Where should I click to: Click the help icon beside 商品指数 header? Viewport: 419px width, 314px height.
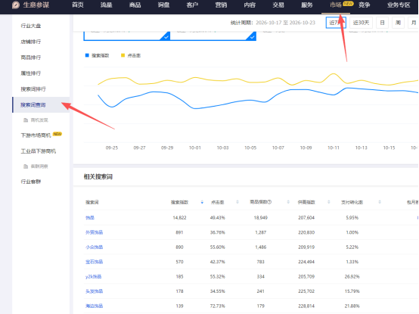[269, 202]
